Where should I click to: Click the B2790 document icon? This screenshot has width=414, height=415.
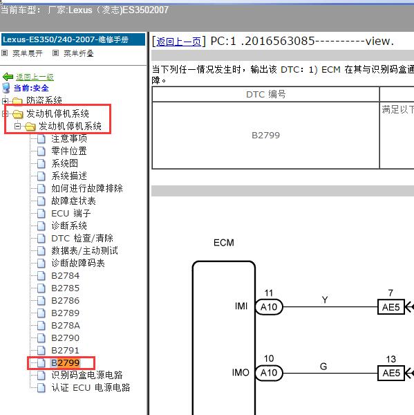(x=41, y=338)
